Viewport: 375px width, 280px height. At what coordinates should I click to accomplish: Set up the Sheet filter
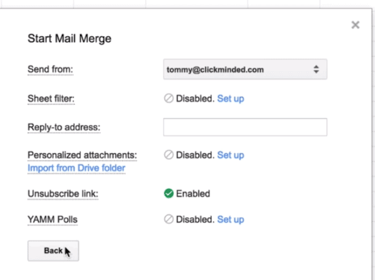pyautogui.click(x=230, y=98)
